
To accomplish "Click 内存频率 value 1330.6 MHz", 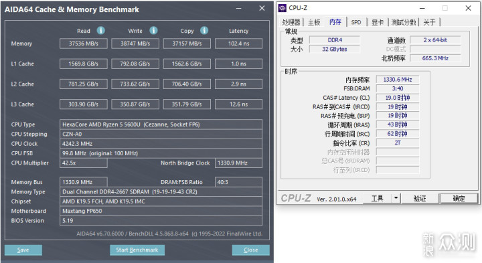I will coord(398,80).
